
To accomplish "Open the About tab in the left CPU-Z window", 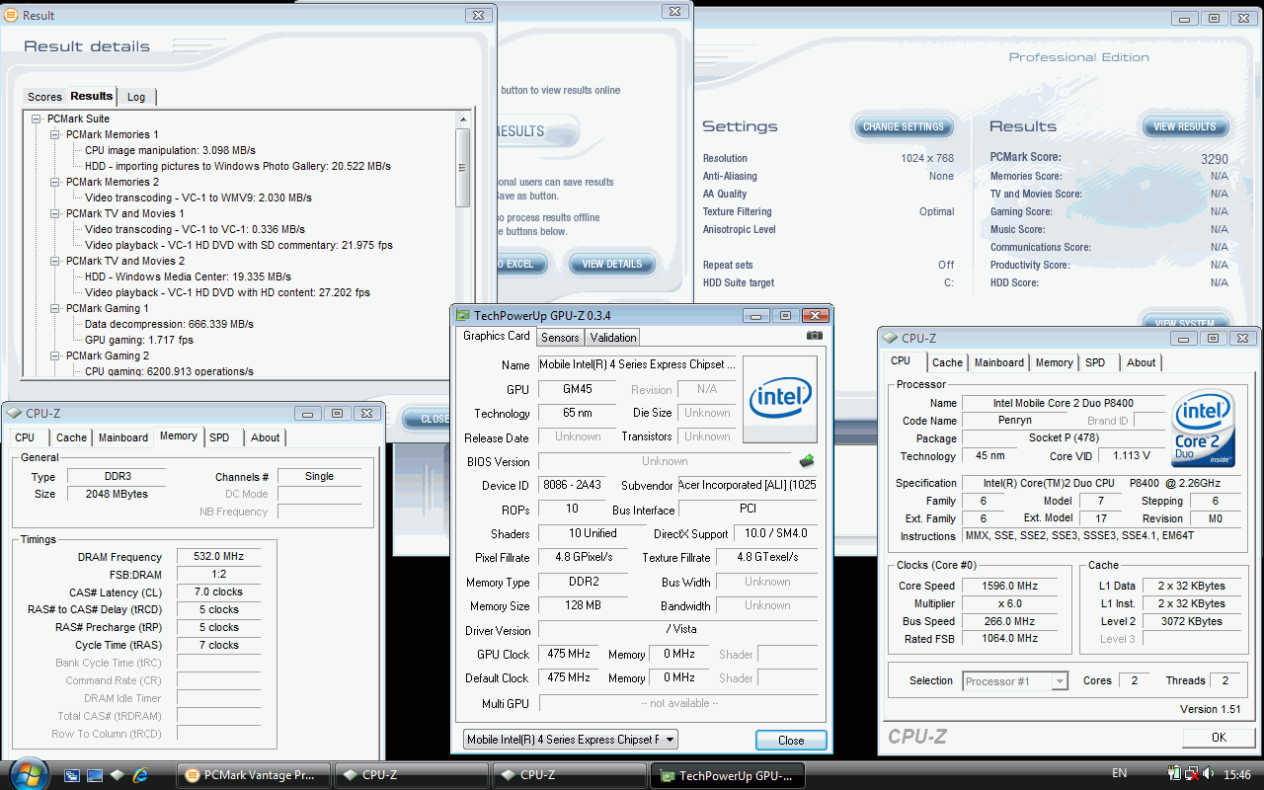I will click(x=265, y=437).
